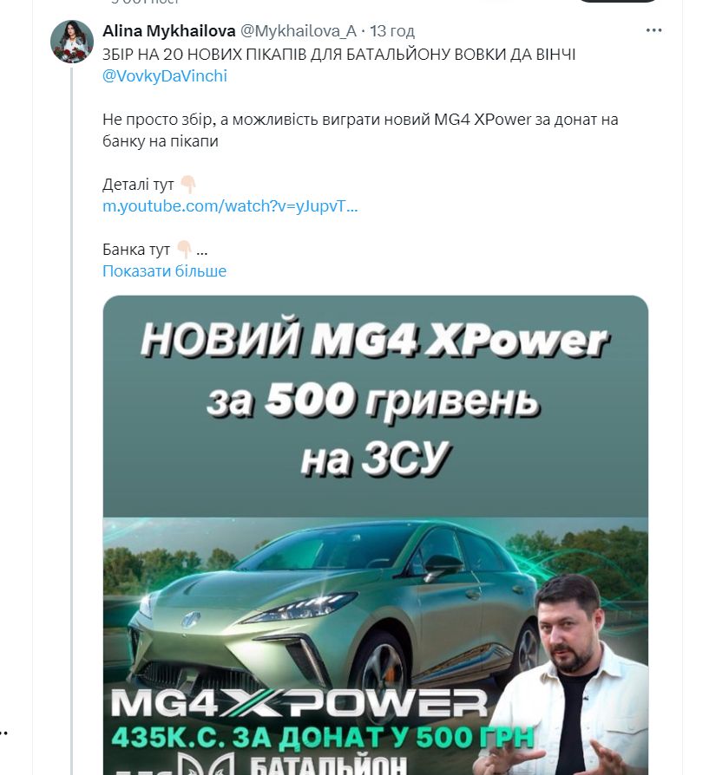Open the tweet via '13 год' timestamp
Viewport: 709px width, 775px height.
pyautogui.click(x=392, y=31)
